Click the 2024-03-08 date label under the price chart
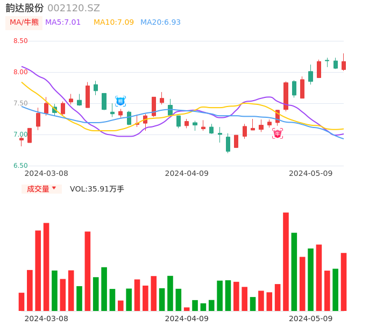The height and width of the screenshot is (326, 369). tap(46, 173)
